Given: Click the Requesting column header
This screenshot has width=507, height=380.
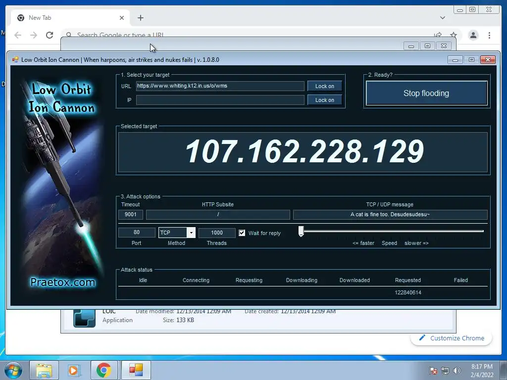Looking at the screenshot, I should 249,280.
